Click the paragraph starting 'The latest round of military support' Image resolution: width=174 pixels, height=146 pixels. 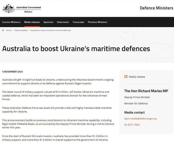click(x=56, y=95)
